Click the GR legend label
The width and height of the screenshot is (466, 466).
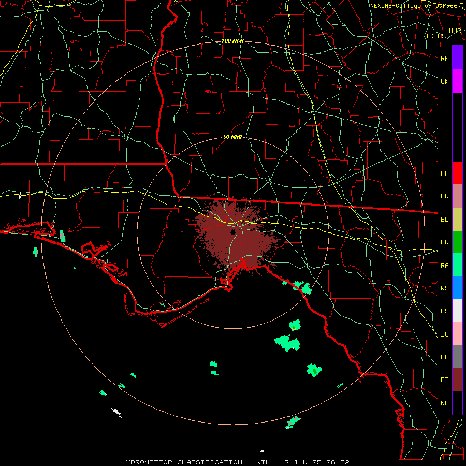click(x=444, y=196)
